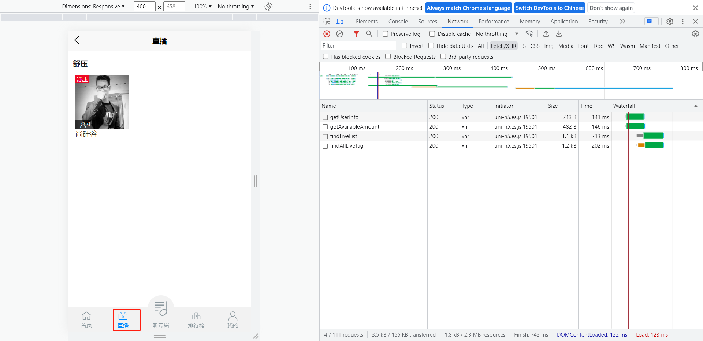This screenshot has height=341, width=703.
Task: Tap the back arrow in the 直播 page header
Action: (77, 40)
